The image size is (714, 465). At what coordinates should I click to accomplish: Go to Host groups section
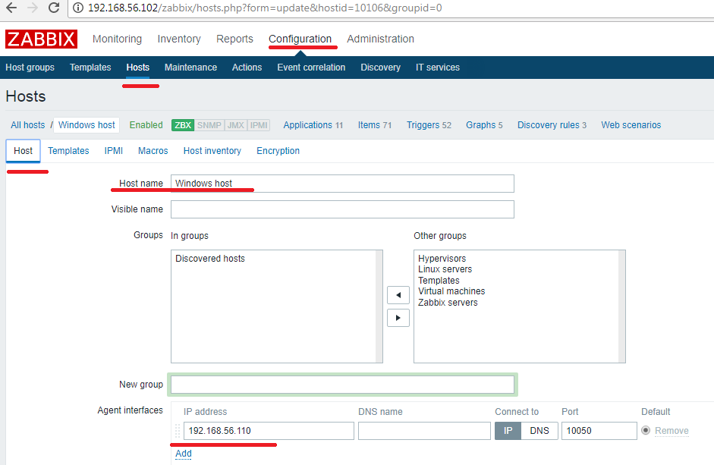click(x=30, y=68)
